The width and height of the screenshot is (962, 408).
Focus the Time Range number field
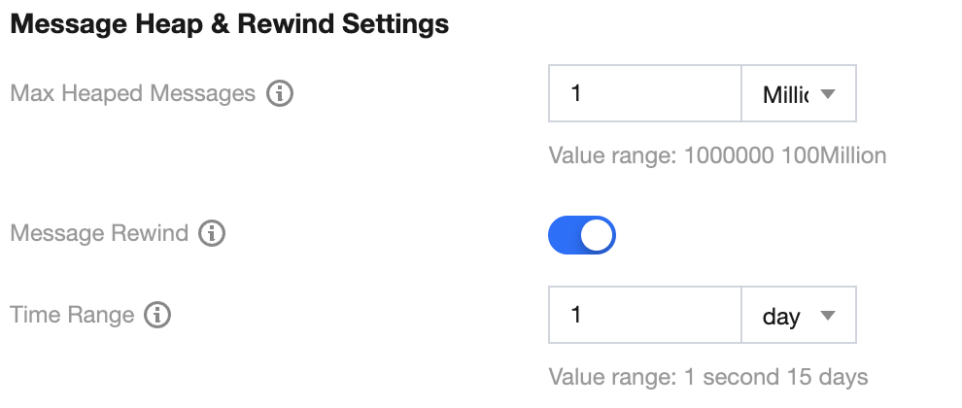tap(645, 316)
